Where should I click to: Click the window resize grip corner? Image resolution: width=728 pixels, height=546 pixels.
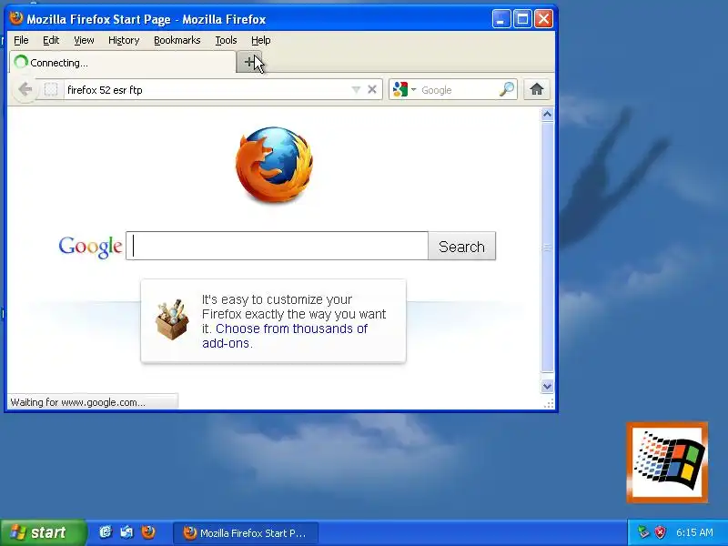point(549,403)
